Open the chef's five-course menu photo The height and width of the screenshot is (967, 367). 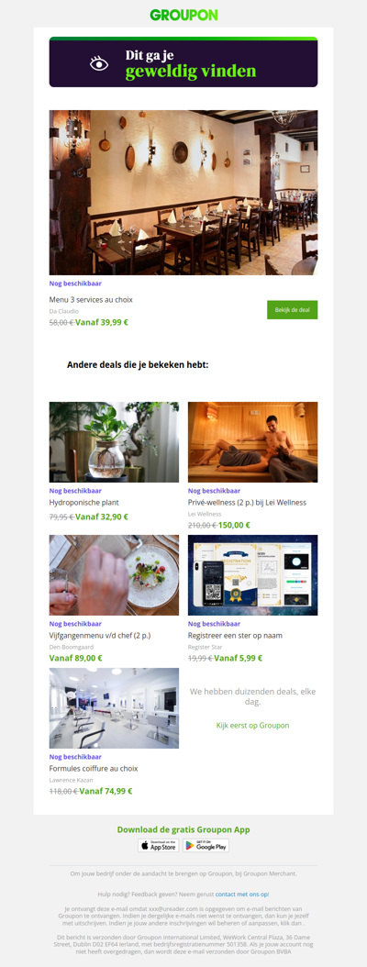(114, 575)
